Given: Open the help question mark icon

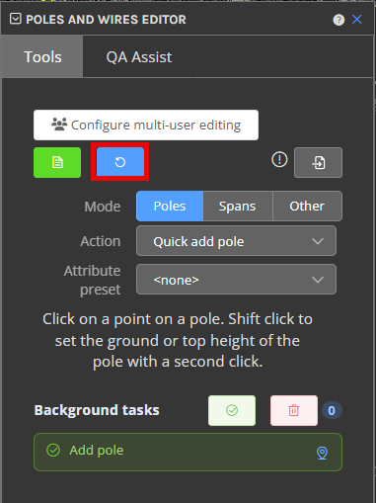Looking at the screenshot, I should pyautogui.click(x=338, y=20).
